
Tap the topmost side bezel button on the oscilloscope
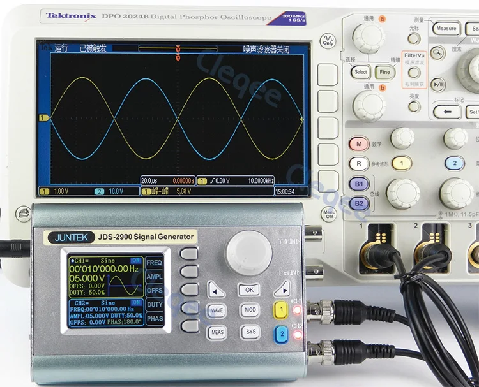tap(328, 75)
